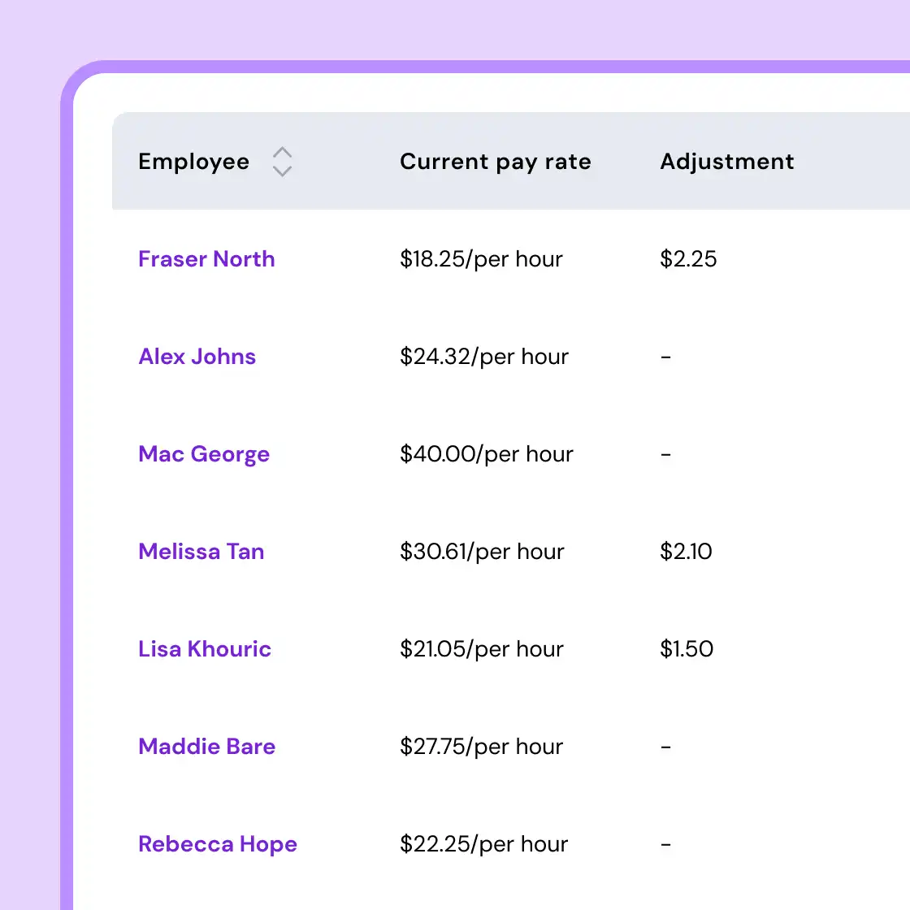The image size is (910, 910).
Task: Sort by Employee using the sort arrows icon
Action: click(x=282, y=162)
